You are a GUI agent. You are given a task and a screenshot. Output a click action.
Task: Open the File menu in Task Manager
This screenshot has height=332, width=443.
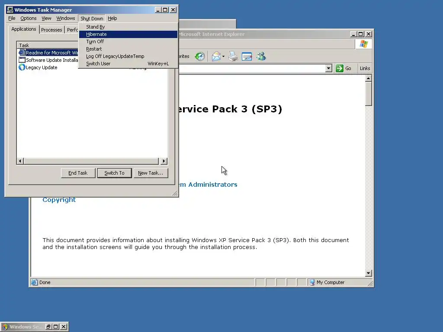12,18
